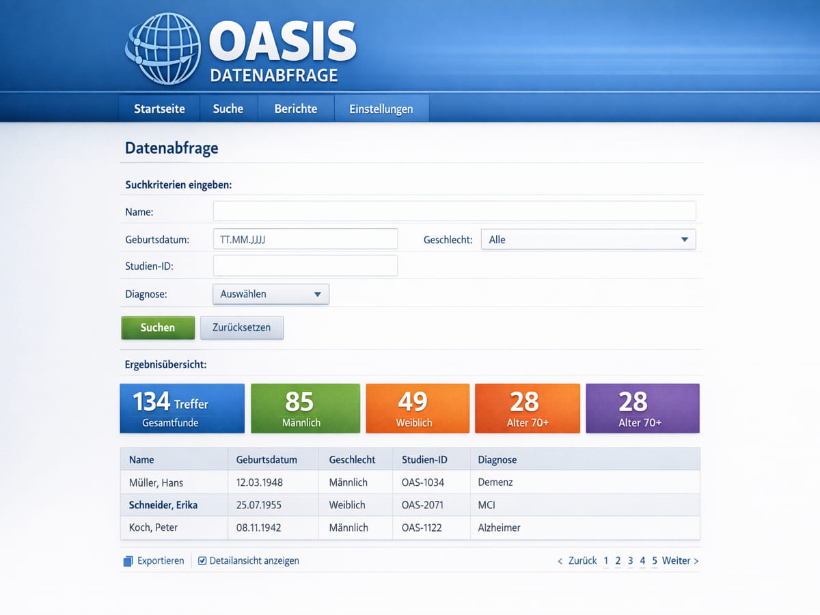Click study ID OAS-2071
The image size is (820, 615).
click(x=422, y=505)
